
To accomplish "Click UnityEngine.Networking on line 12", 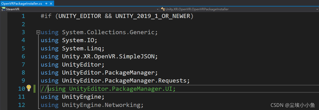I will point(101,105).
